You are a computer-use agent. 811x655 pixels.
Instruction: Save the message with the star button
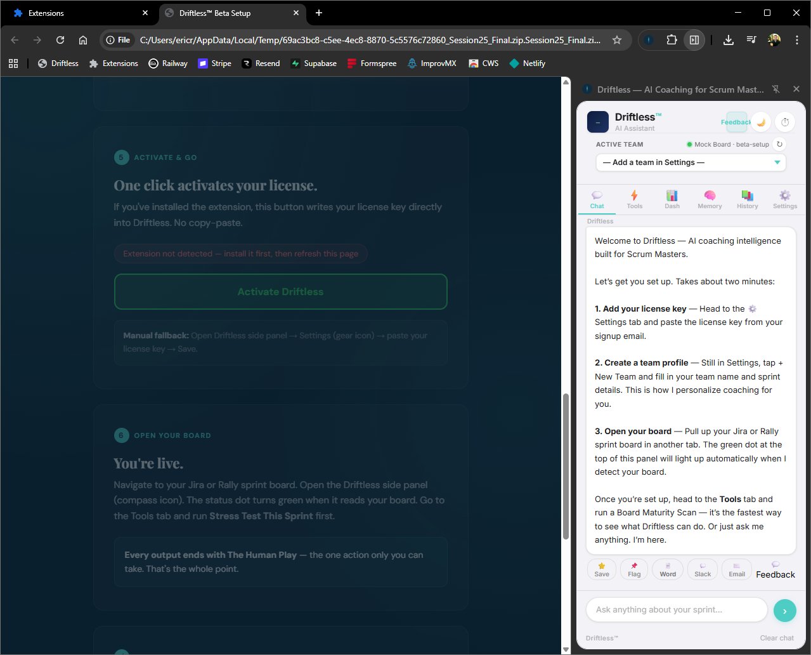tap(602, 569)
